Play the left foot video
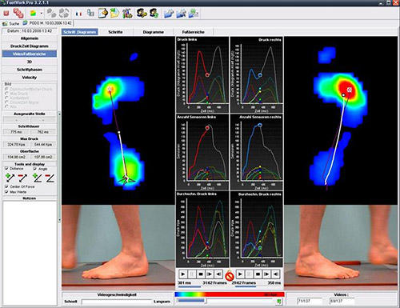Image resolution: width=400 pixels, height=308 pixels. point(183,274)
